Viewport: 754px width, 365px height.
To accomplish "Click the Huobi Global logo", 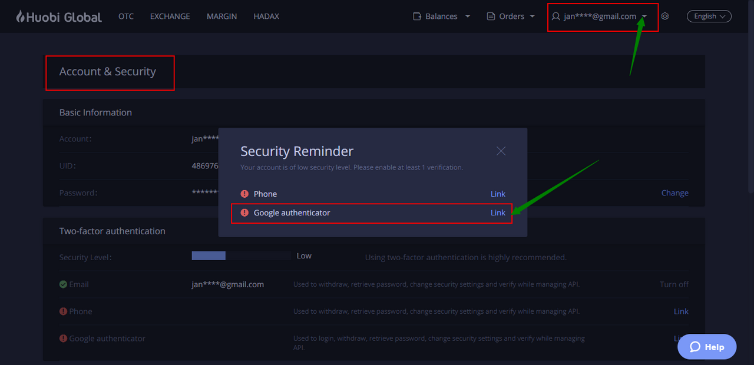I will [x=59, y=16].
